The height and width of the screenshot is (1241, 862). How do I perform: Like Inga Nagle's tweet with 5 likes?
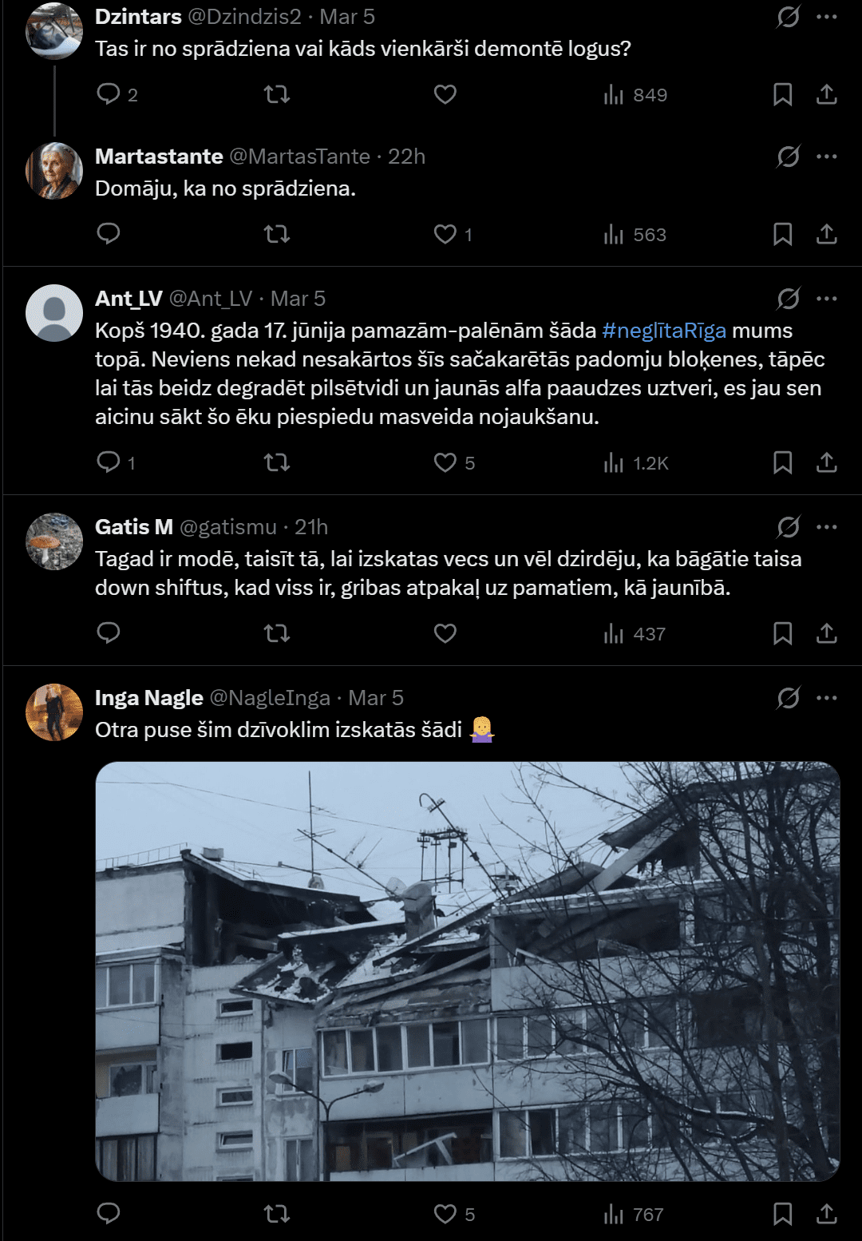[445, 1214]
